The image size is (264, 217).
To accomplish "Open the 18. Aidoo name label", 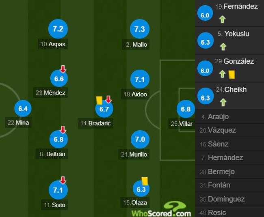I will [x=135, y=94].
